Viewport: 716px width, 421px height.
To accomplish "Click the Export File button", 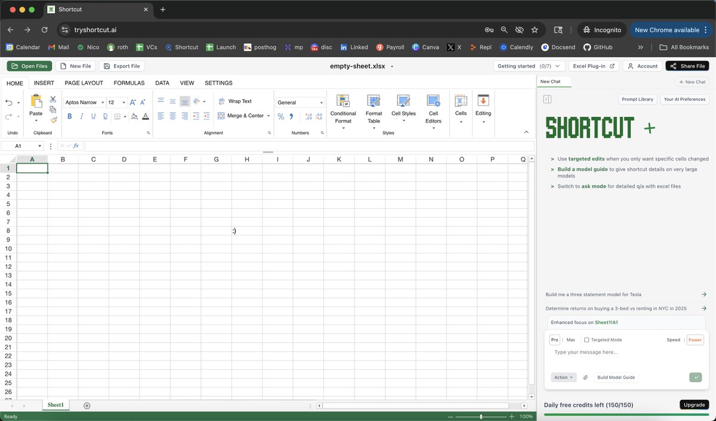I will 122,66.
